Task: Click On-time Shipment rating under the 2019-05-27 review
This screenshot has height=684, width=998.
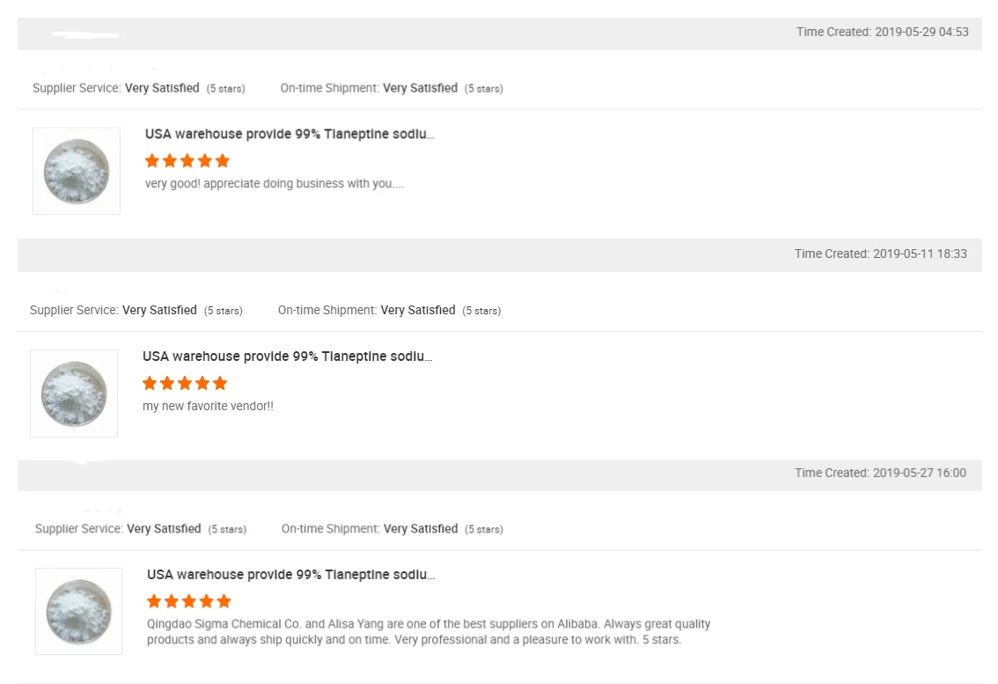Action: pos(393,529)
